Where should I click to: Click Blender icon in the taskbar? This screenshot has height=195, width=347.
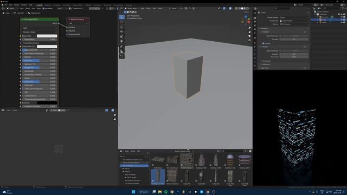[x=207, y=192]
